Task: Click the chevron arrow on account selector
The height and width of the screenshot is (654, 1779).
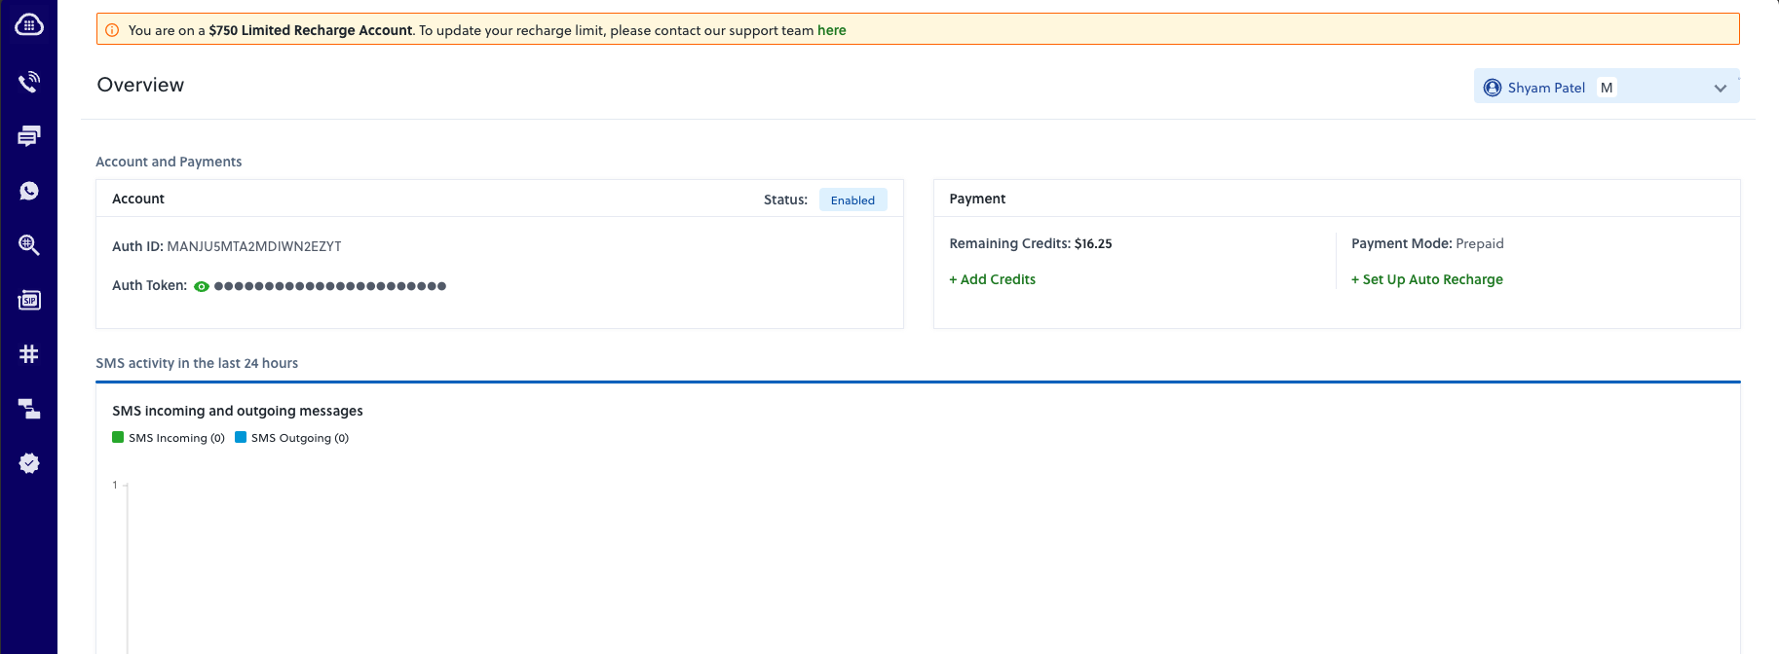Action: 1721,88
